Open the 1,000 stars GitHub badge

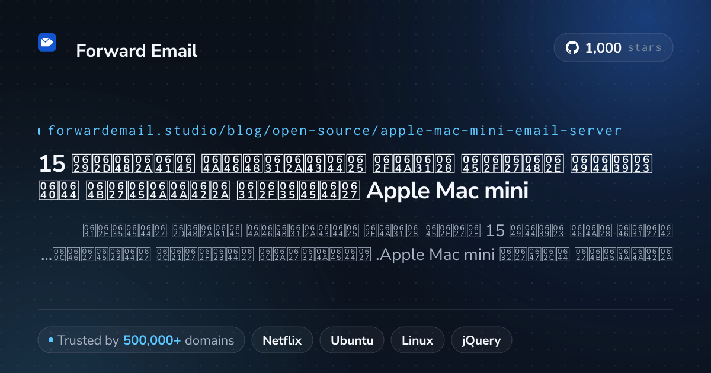click(x=613, y=47)
